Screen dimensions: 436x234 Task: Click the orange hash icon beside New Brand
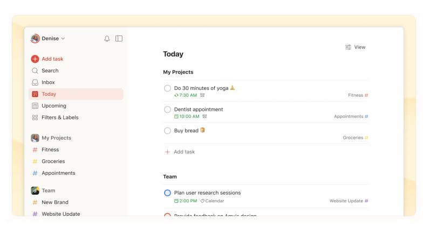35,202
